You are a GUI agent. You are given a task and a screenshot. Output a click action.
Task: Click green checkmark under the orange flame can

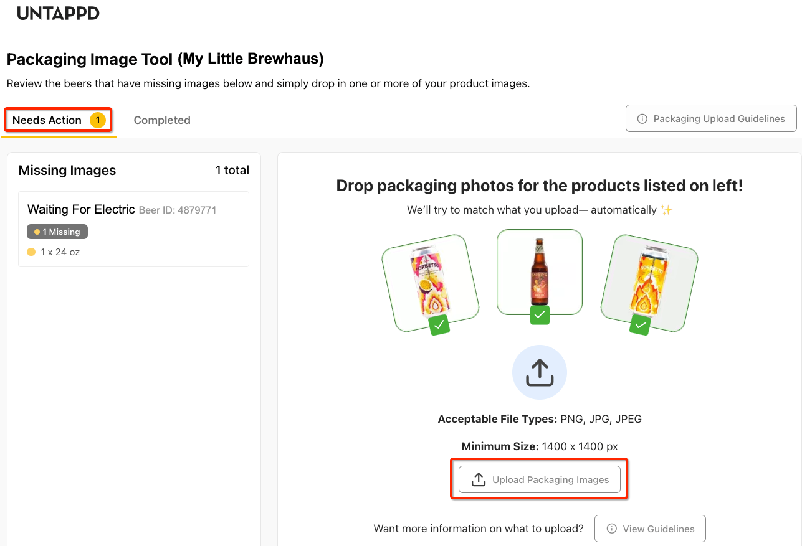tap(640, 324)
